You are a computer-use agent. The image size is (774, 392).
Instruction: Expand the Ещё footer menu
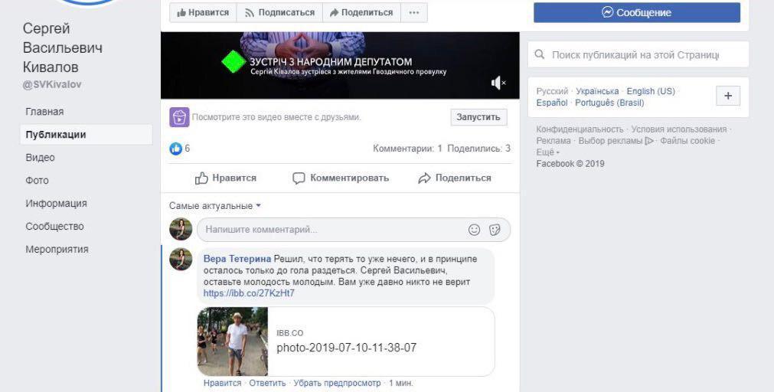click(x=547, y=152)
